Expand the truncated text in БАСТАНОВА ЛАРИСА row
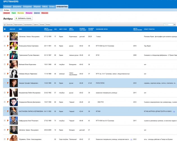 coord(174,111)
